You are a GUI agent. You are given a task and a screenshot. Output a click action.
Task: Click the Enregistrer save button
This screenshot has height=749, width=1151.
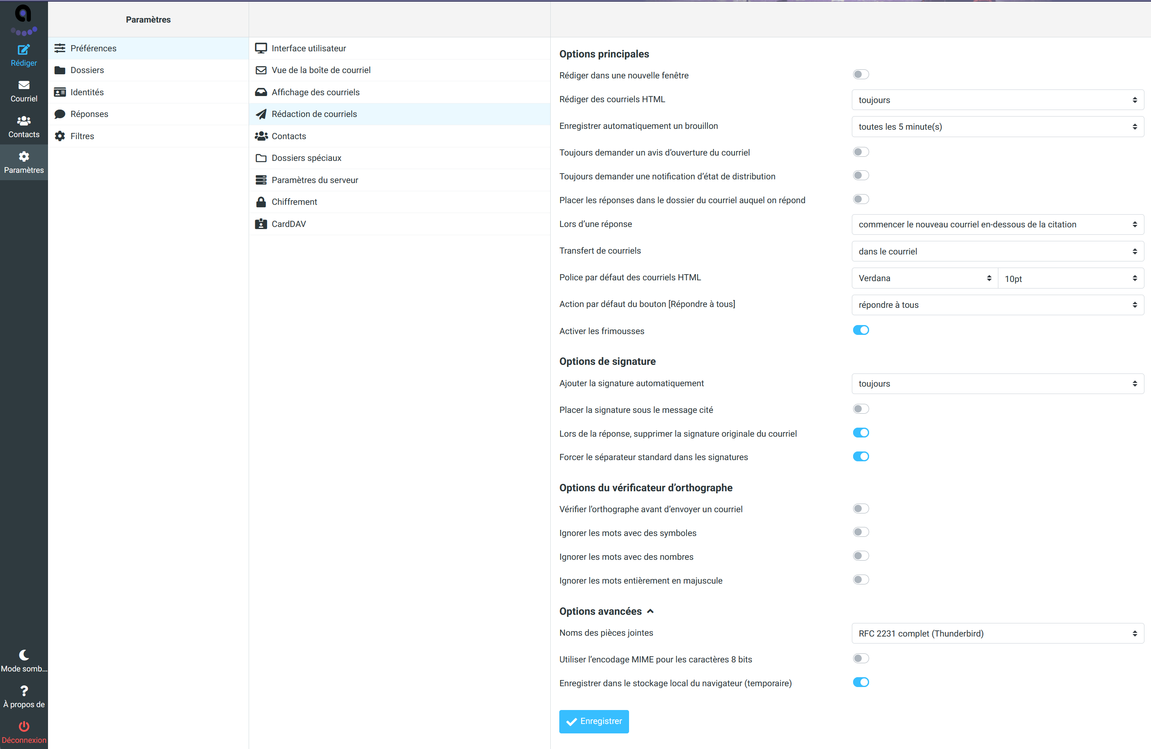[x=594, y=721]
